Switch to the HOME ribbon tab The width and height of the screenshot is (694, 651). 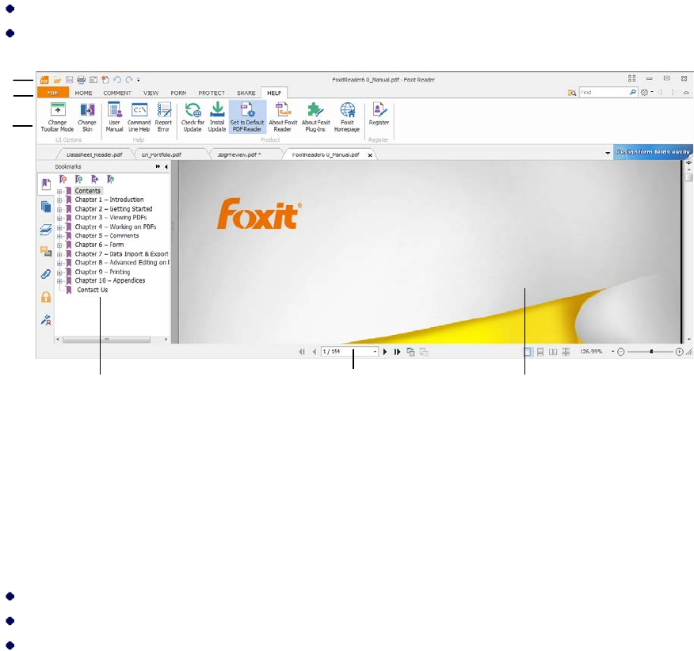pyautogui.click(x=83, y=93)
